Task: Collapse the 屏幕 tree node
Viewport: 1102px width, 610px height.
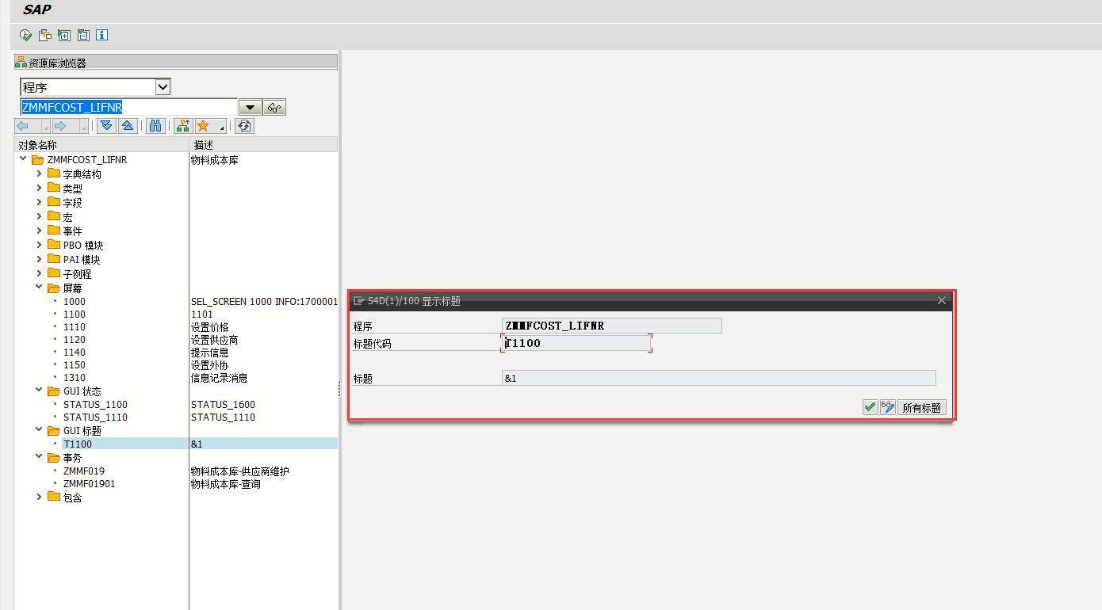Action: click(x=39, y=287)
